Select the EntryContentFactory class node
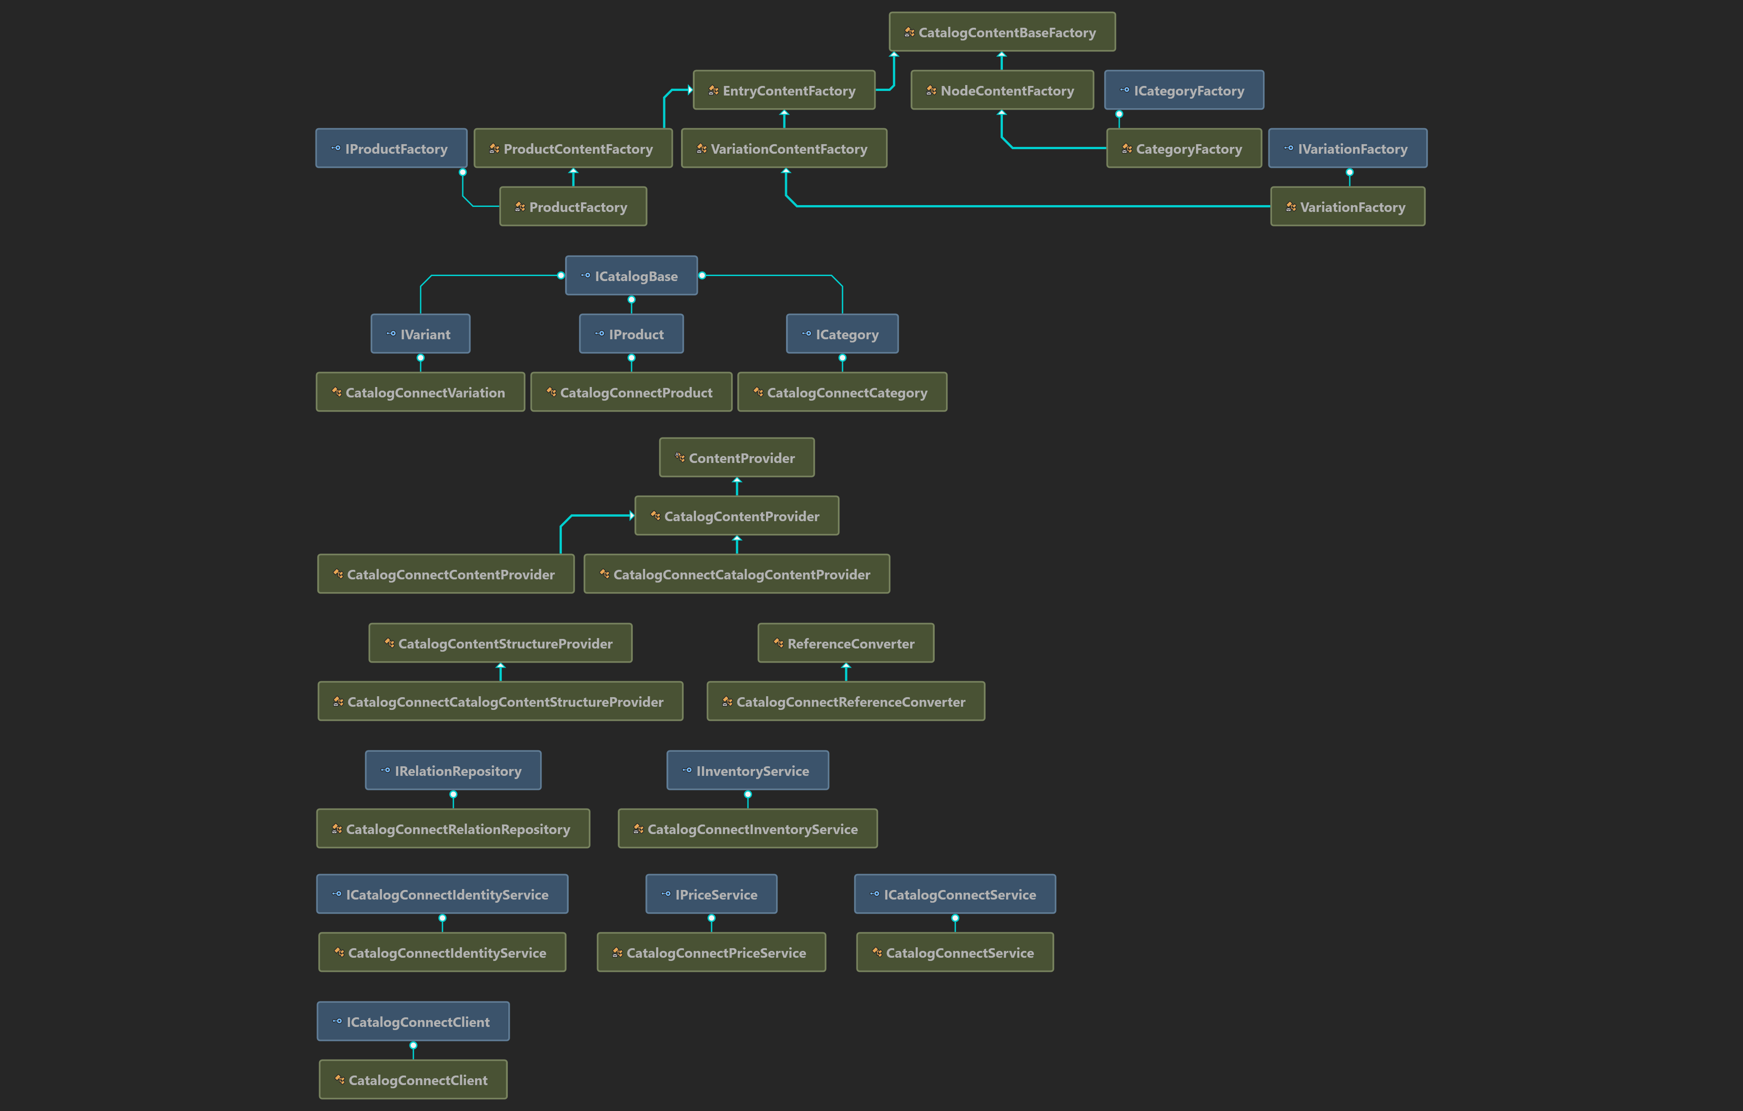The height and width of the screenshot is (1111, 1743). (x=784, y=90)
